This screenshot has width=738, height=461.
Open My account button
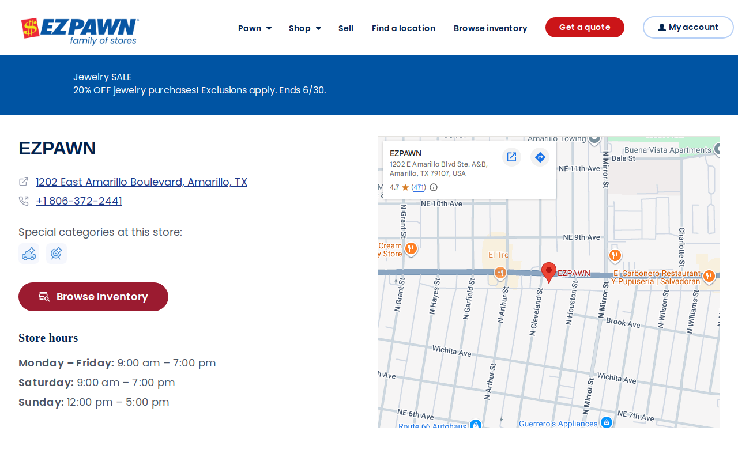(x=688, y=27)
